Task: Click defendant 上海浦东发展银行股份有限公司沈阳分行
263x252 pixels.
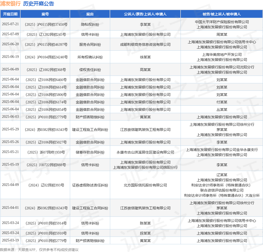Action: (222, 67)
